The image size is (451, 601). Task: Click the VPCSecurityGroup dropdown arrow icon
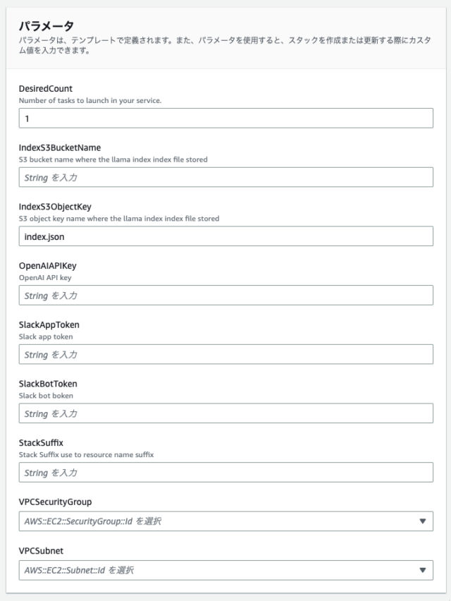click(x=423, y=521)
